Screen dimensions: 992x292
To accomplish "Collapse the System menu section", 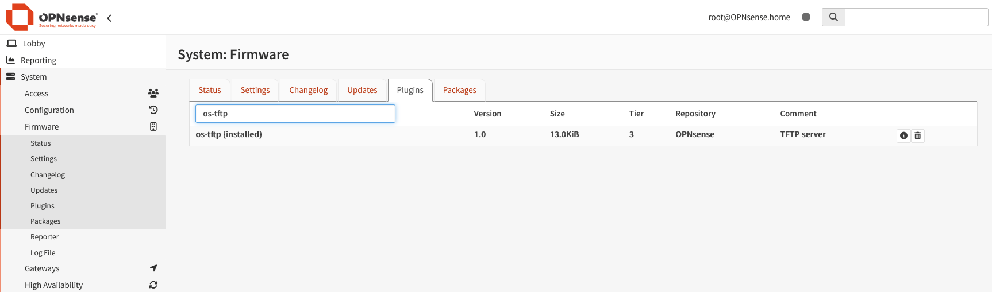I will 34,77.
